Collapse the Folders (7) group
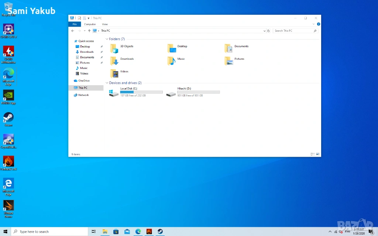Screen dimensions: 378x236 pos(107,39)
